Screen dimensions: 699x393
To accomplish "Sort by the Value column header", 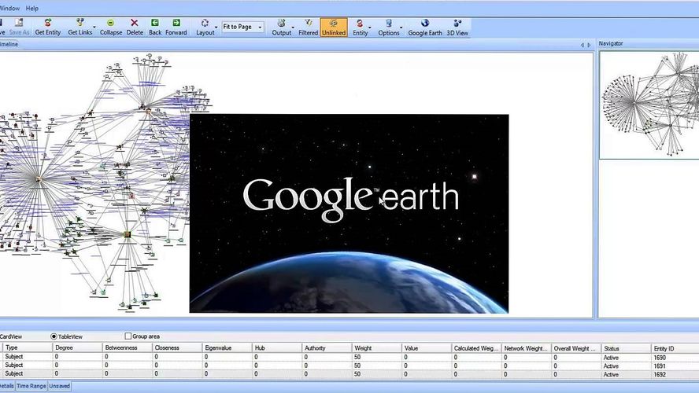I will point(427,347).
